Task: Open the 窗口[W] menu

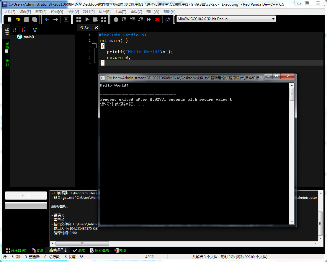Action: click(153, 12)
